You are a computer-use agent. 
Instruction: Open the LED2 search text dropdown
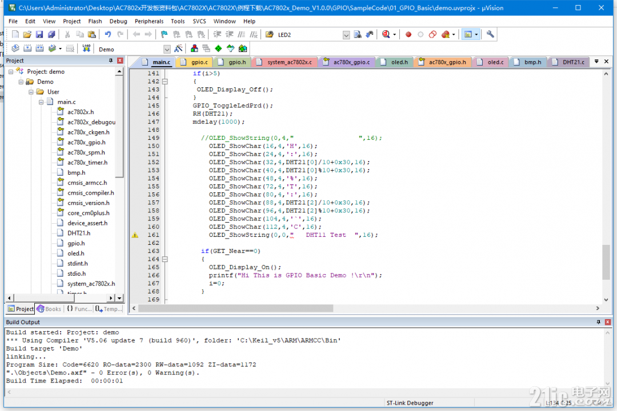(346, 35)
